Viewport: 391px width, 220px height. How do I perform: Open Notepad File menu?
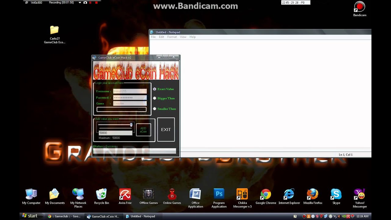(x=153, y=37)
